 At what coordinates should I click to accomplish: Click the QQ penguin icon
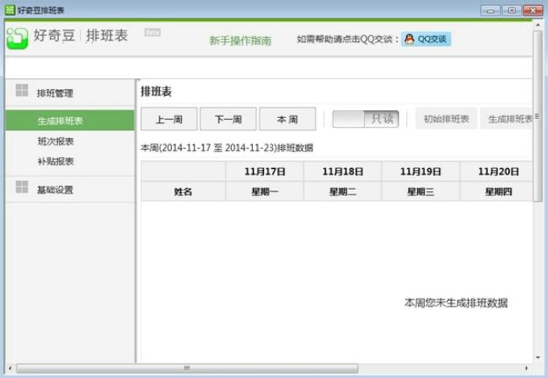click(x=409, y=39)
